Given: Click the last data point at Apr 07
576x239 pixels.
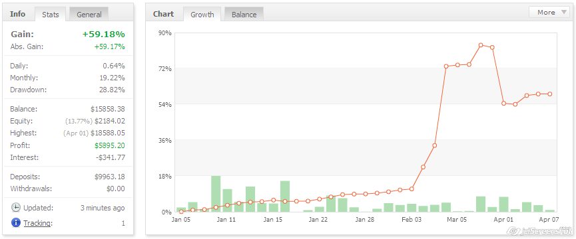Looking at the screenshot, I should [550, 94].
